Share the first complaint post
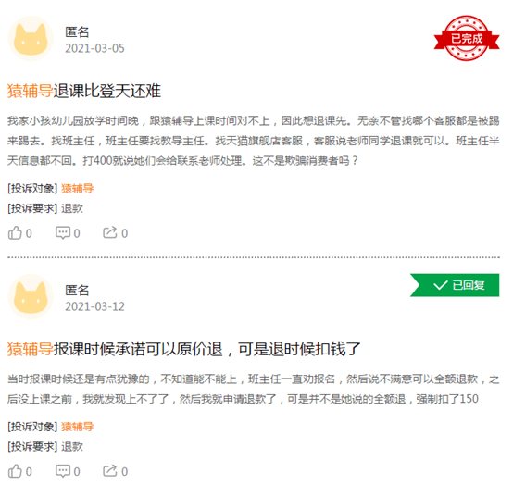 (x=115, y=233)
